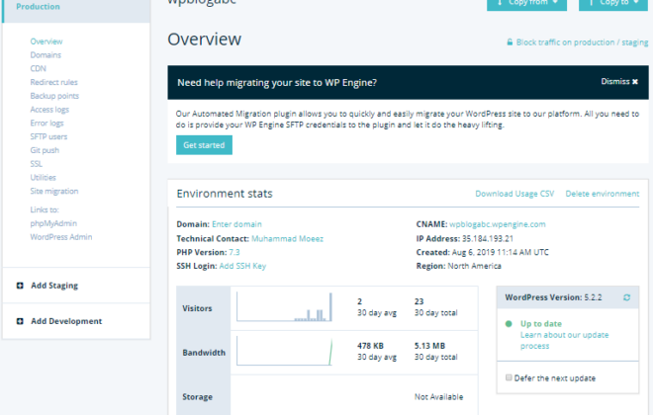Open technical contact Muhammad Moeez

(287, 239)
